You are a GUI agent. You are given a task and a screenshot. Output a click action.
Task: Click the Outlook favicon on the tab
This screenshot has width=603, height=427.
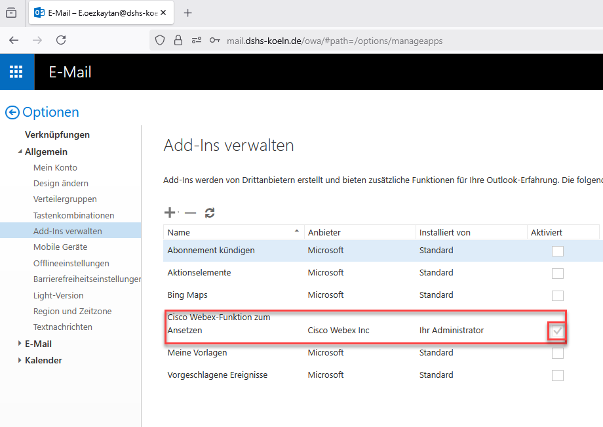point(39,12)
